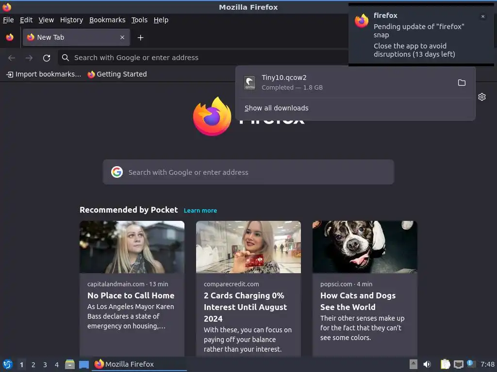Open the network connection tray icon
The width and height of the screenshot is (497, 372).
tap(458, 364)
